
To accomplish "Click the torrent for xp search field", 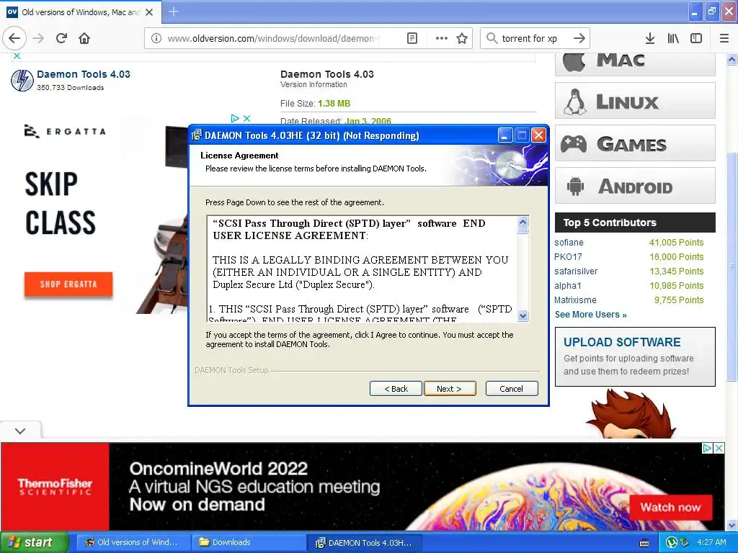I will (534, 38).
